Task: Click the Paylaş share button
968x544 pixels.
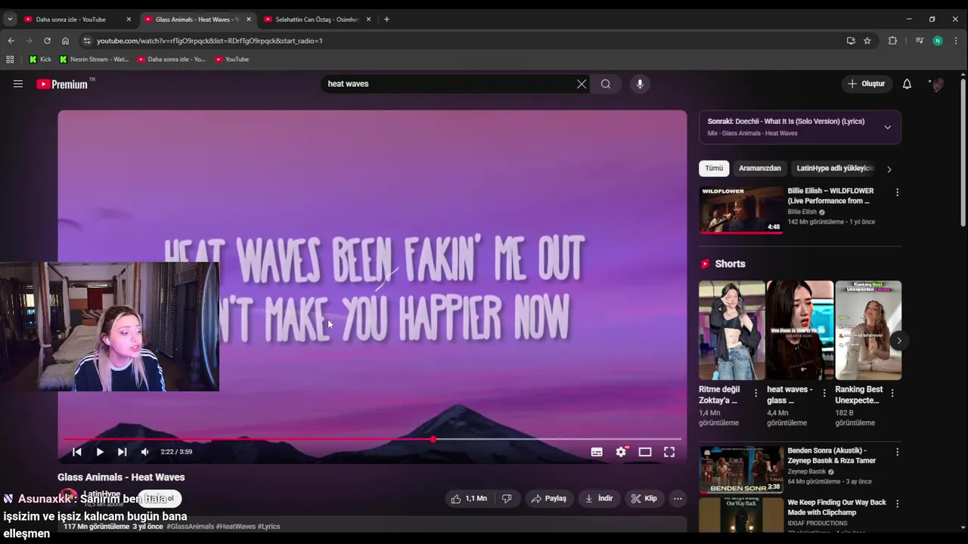Action: coord(549,499)
